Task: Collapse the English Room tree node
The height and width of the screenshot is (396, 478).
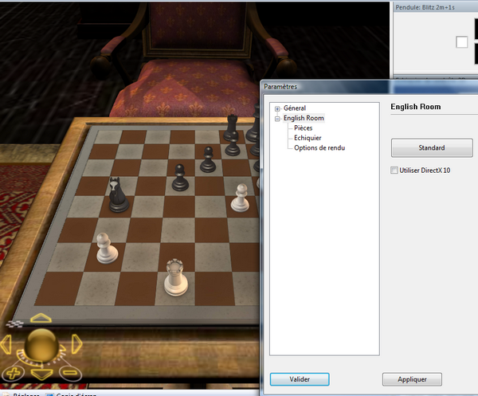Action: [277, 119]
